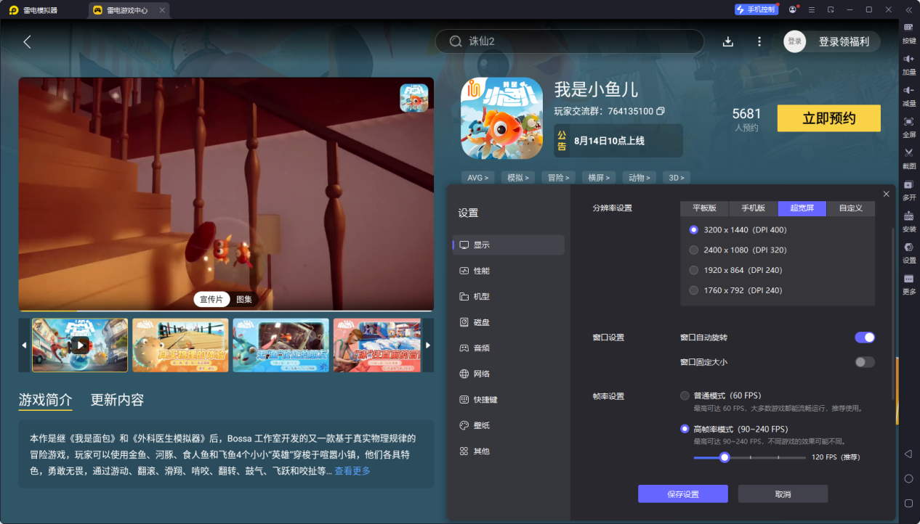Select 3200 x 1440 (DPI 400) resolution
Image resolution: width=920 pixels, height=524 pixels.
(x=693, y=229)
